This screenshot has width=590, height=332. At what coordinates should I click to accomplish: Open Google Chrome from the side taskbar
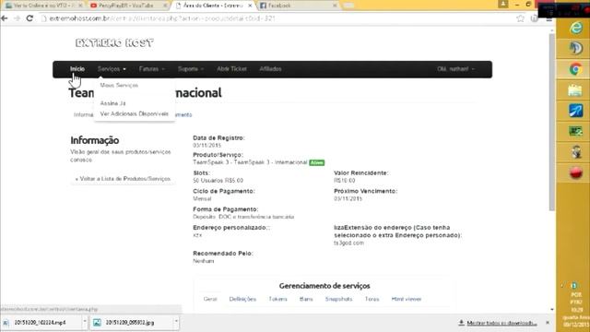575,69
